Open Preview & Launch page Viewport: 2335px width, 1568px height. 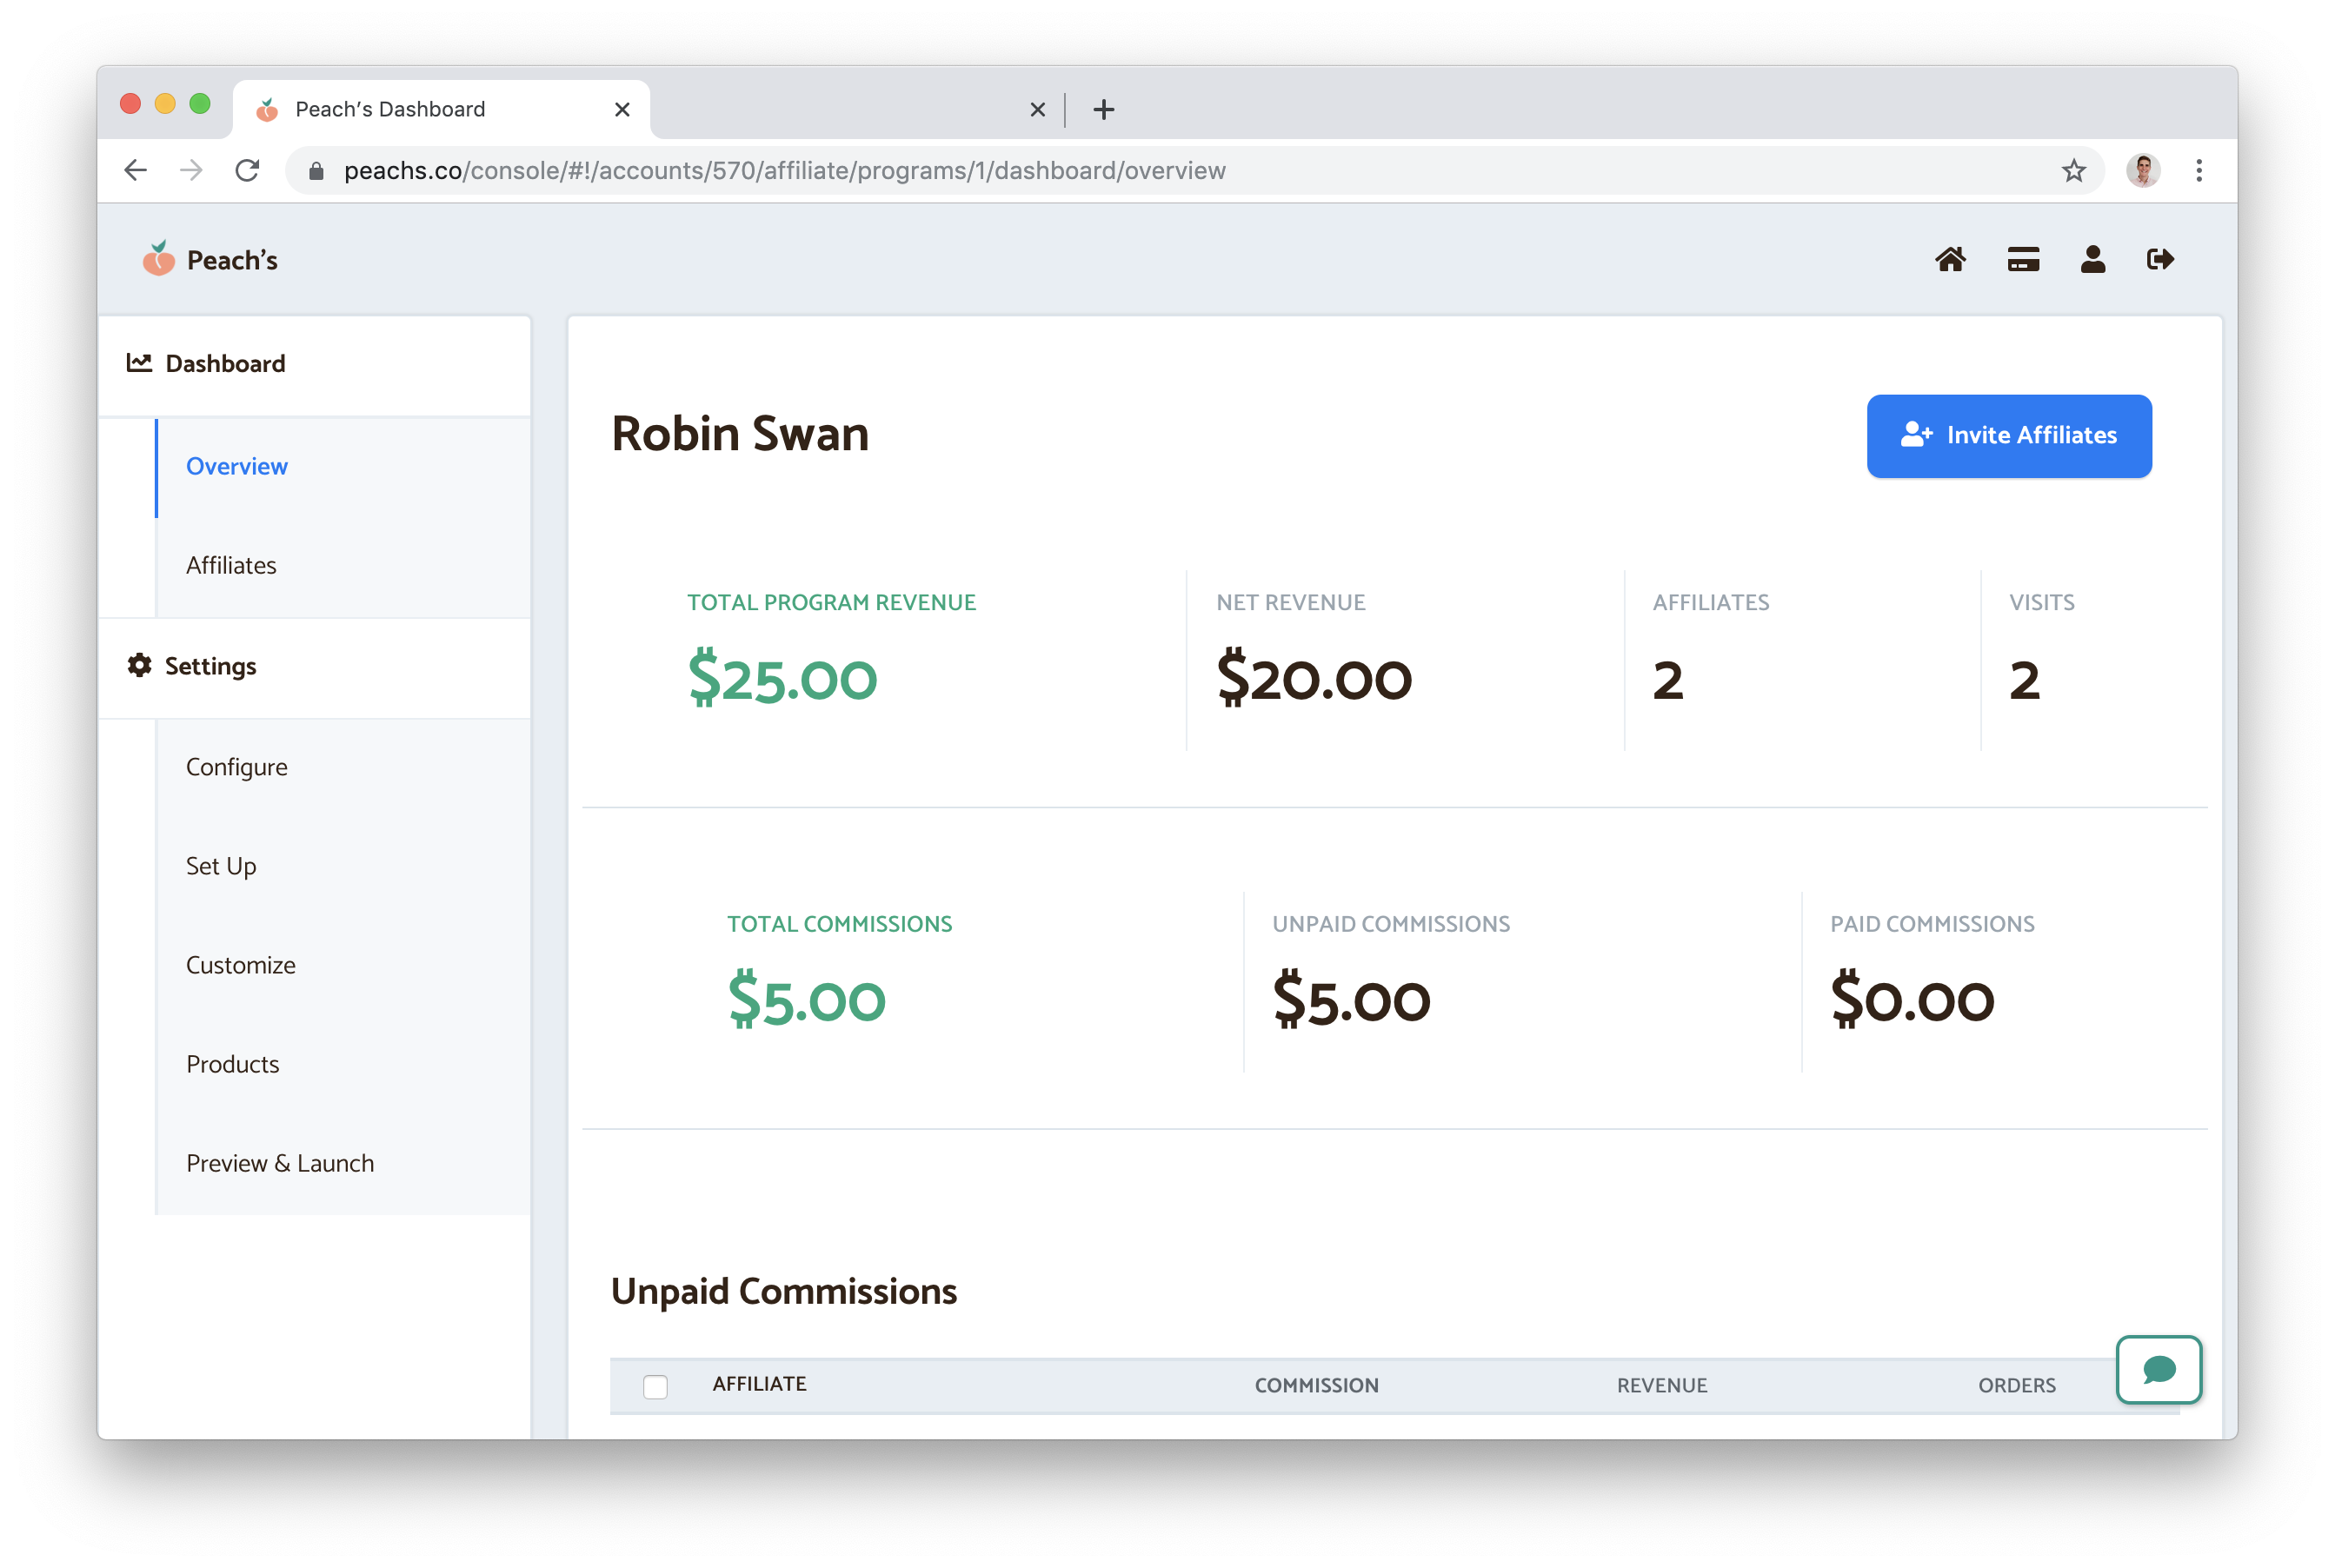click(280, 1164)
